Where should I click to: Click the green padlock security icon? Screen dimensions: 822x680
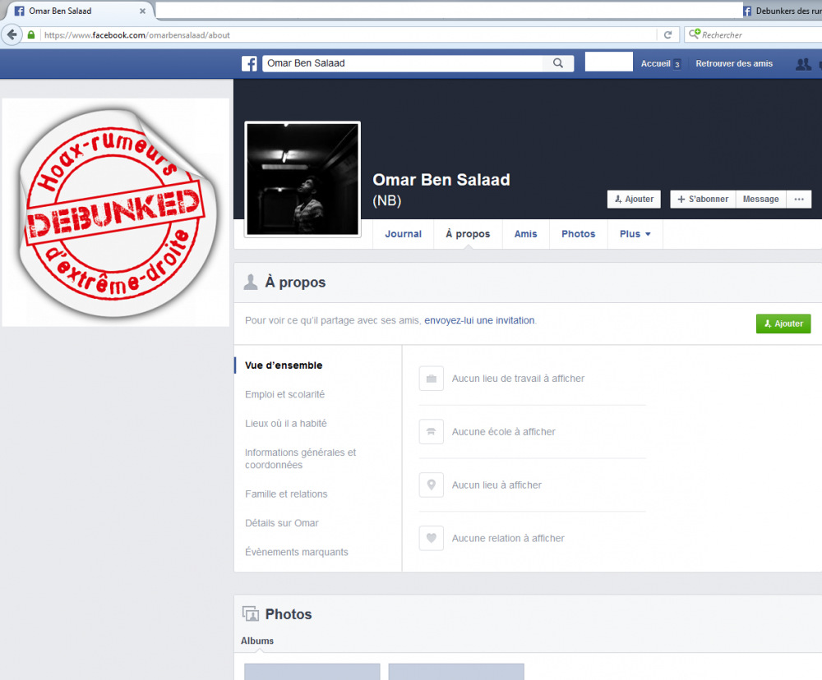click(31, 35)
